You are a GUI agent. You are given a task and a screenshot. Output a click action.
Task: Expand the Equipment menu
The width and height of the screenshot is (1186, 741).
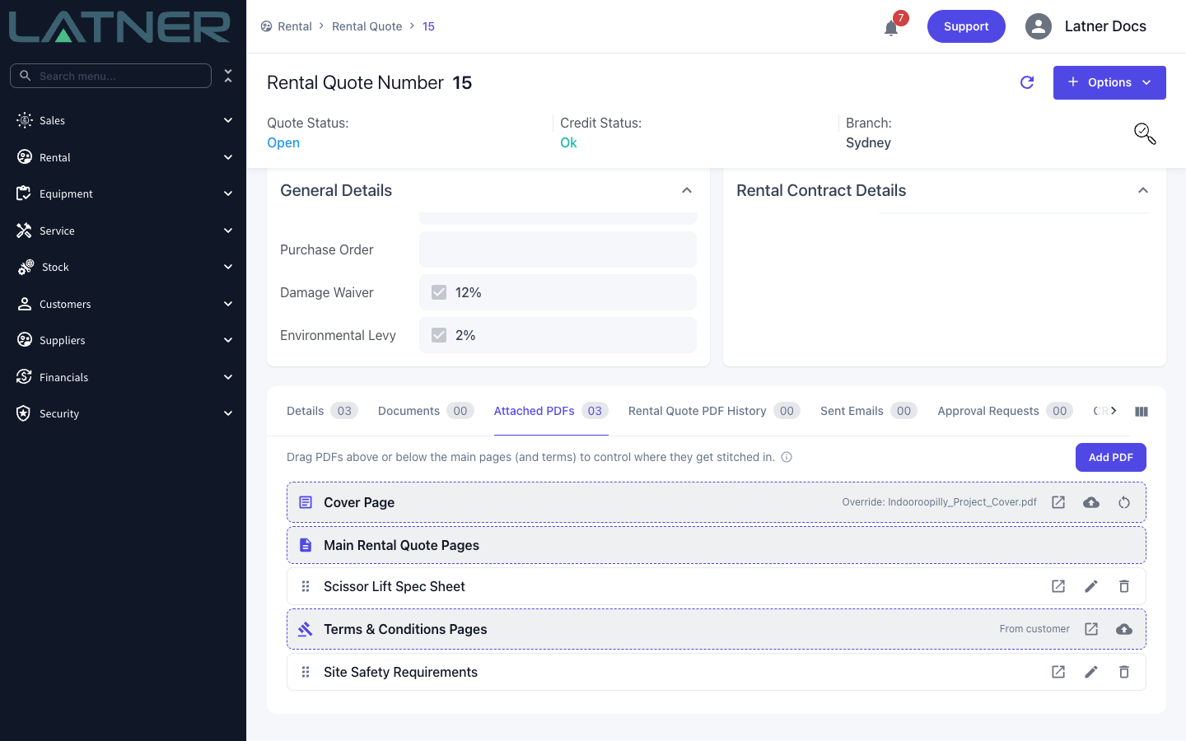point(124,193)
